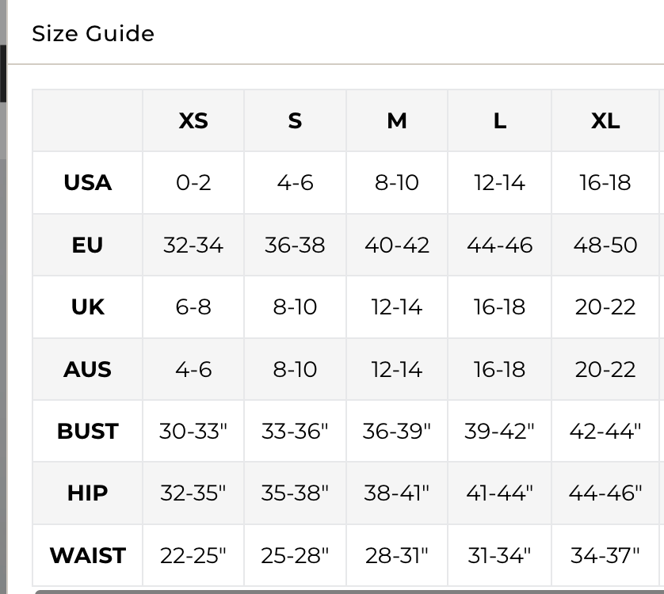Click the horizontal scrollbar below table

[x=349, y=591]
